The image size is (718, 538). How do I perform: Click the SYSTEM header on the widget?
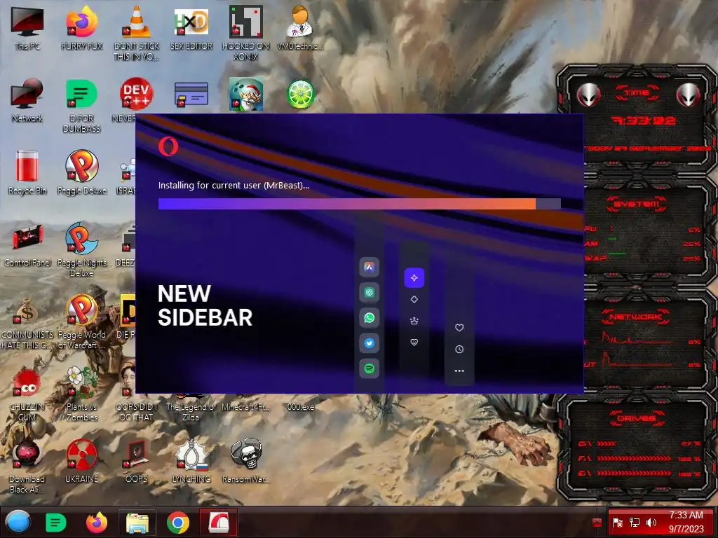[x=637, y=204]
